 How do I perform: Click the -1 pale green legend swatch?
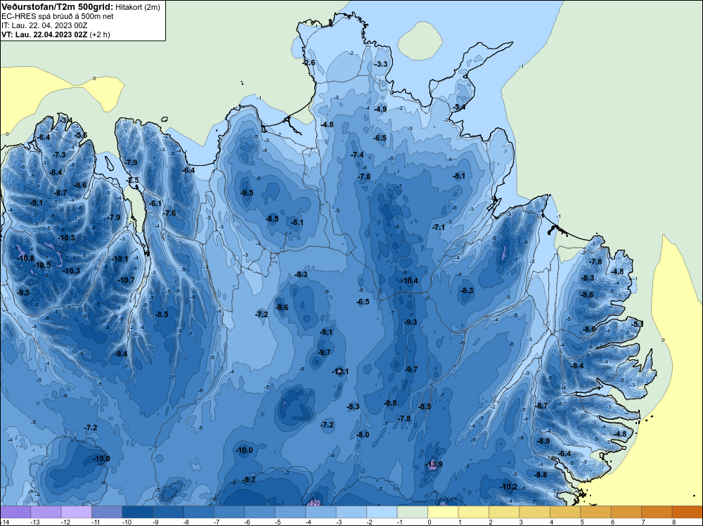tap(413, 512)
